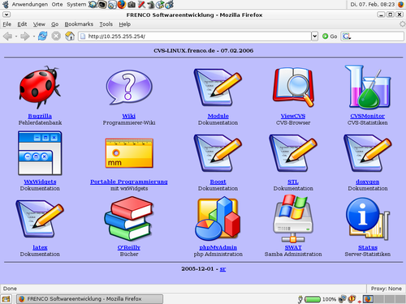Click the camera screenshot launcher in panel
Viewport: 406px width, 304px height.
132,4
